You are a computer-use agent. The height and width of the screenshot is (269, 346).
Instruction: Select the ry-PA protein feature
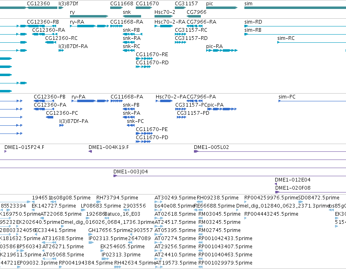point(90,101)
